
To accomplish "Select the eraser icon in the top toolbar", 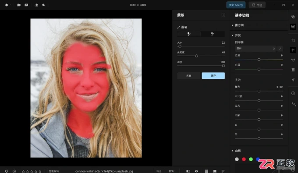I will point(36,5).
